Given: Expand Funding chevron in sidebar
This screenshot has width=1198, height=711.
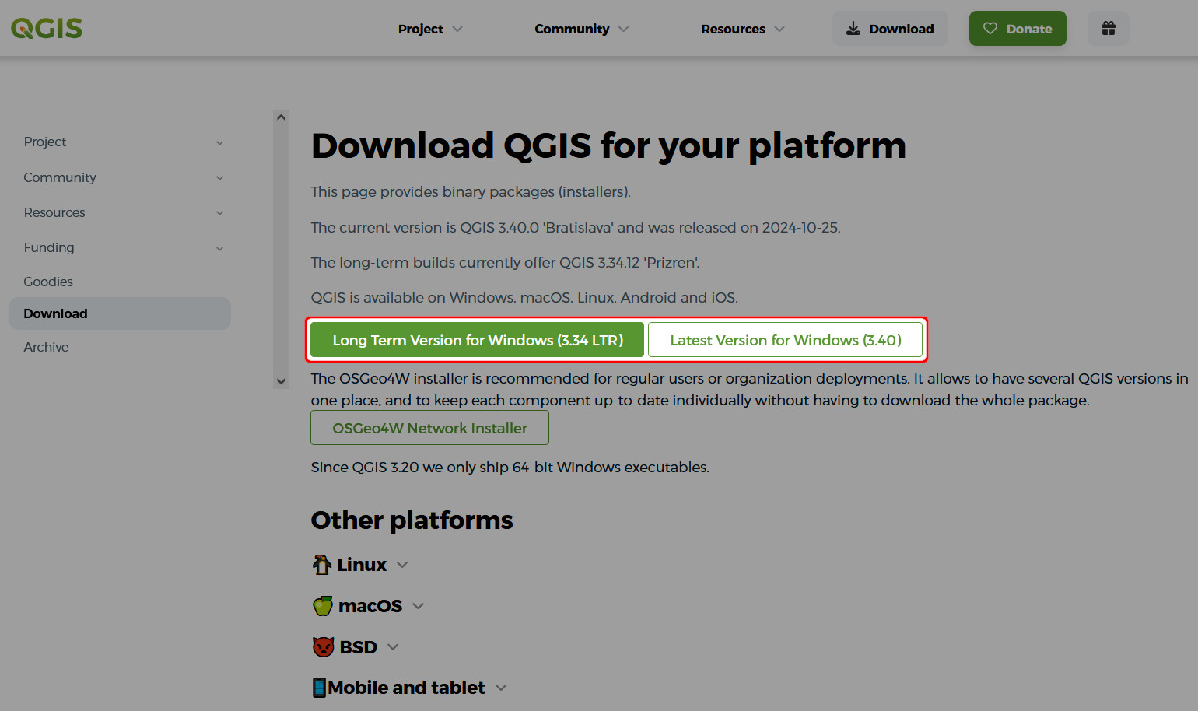Looking at the screenshot, I should pyautogui.click(x=219, y=249).
